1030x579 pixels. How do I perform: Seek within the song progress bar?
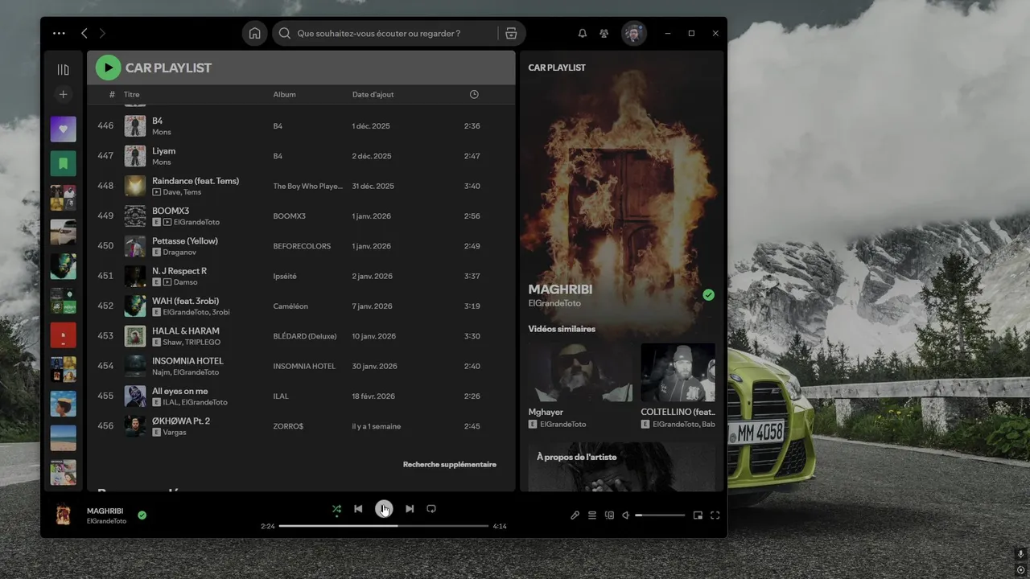[384, 526]
